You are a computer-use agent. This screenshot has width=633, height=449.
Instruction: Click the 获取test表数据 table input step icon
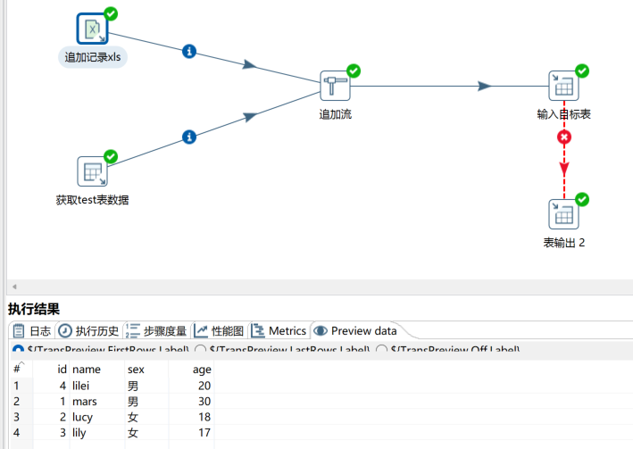click(91, 170)
